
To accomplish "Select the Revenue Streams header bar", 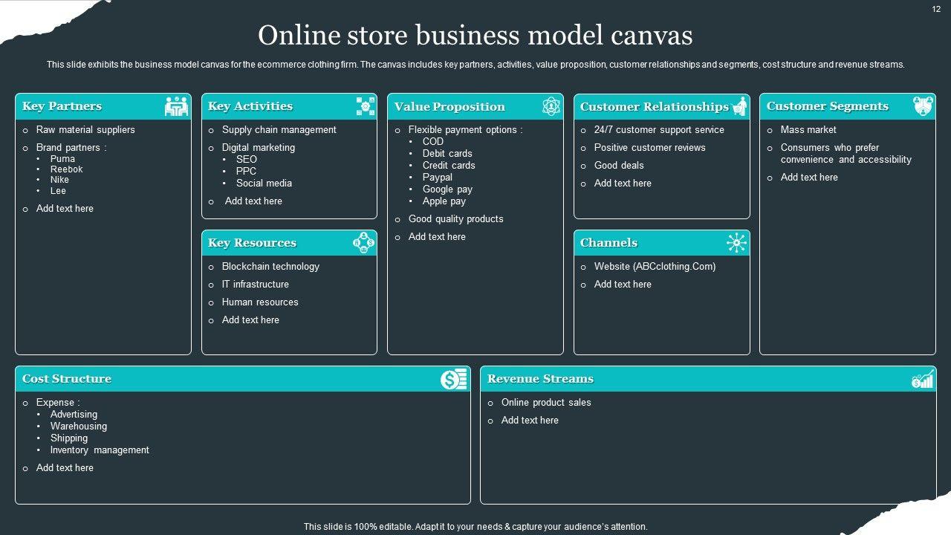I will [540, 379].
